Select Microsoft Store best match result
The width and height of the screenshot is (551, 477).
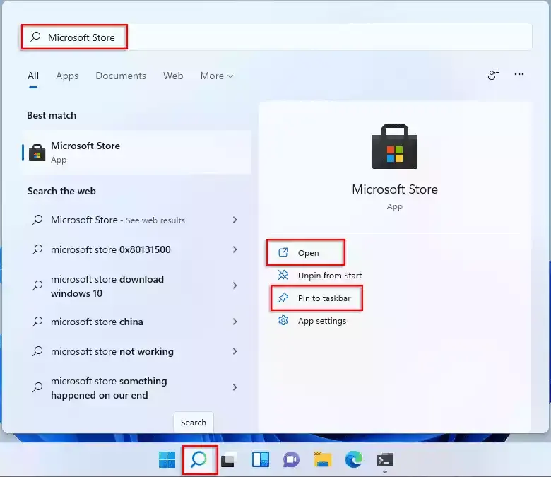[137, 153]
